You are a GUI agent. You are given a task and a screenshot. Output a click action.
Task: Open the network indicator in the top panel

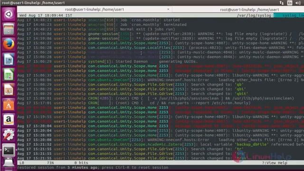282,3
